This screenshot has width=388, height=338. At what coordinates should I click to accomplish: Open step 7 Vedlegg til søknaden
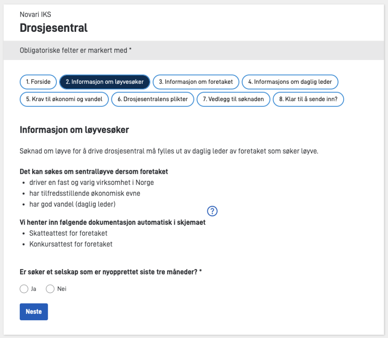233,99
